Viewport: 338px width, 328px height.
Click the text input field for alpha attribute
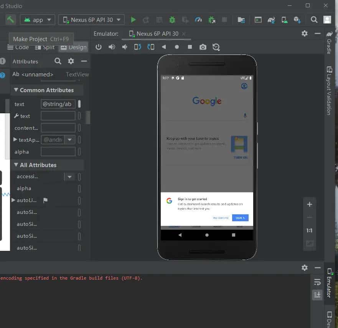pos(58,151)
